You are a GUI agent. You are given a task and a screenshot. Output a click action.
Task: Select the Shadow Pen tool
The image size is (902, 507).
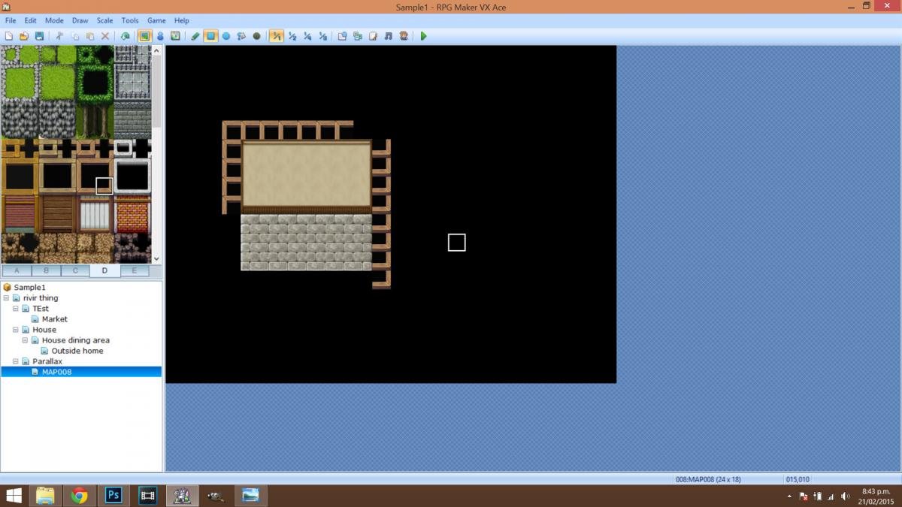pos(256,35)
